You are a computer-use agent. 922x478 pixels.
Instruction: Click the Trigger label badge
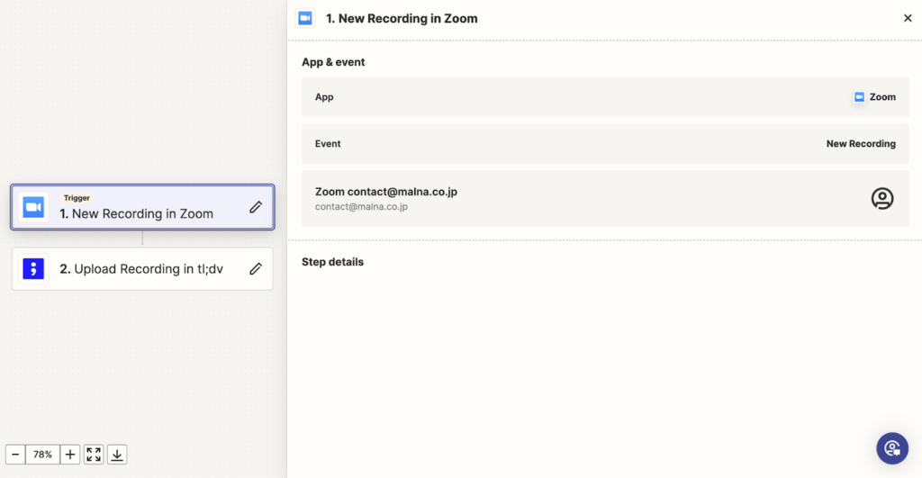pyautogui.click(x=77, y=198)
